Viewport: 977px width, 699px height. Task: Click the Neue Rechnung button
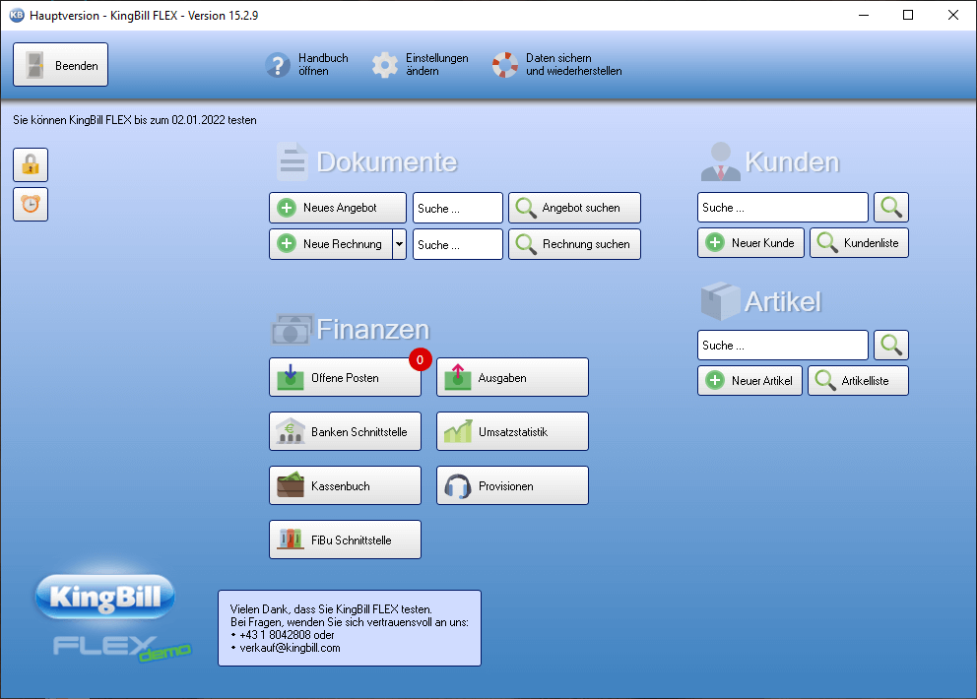coord(331,244)
